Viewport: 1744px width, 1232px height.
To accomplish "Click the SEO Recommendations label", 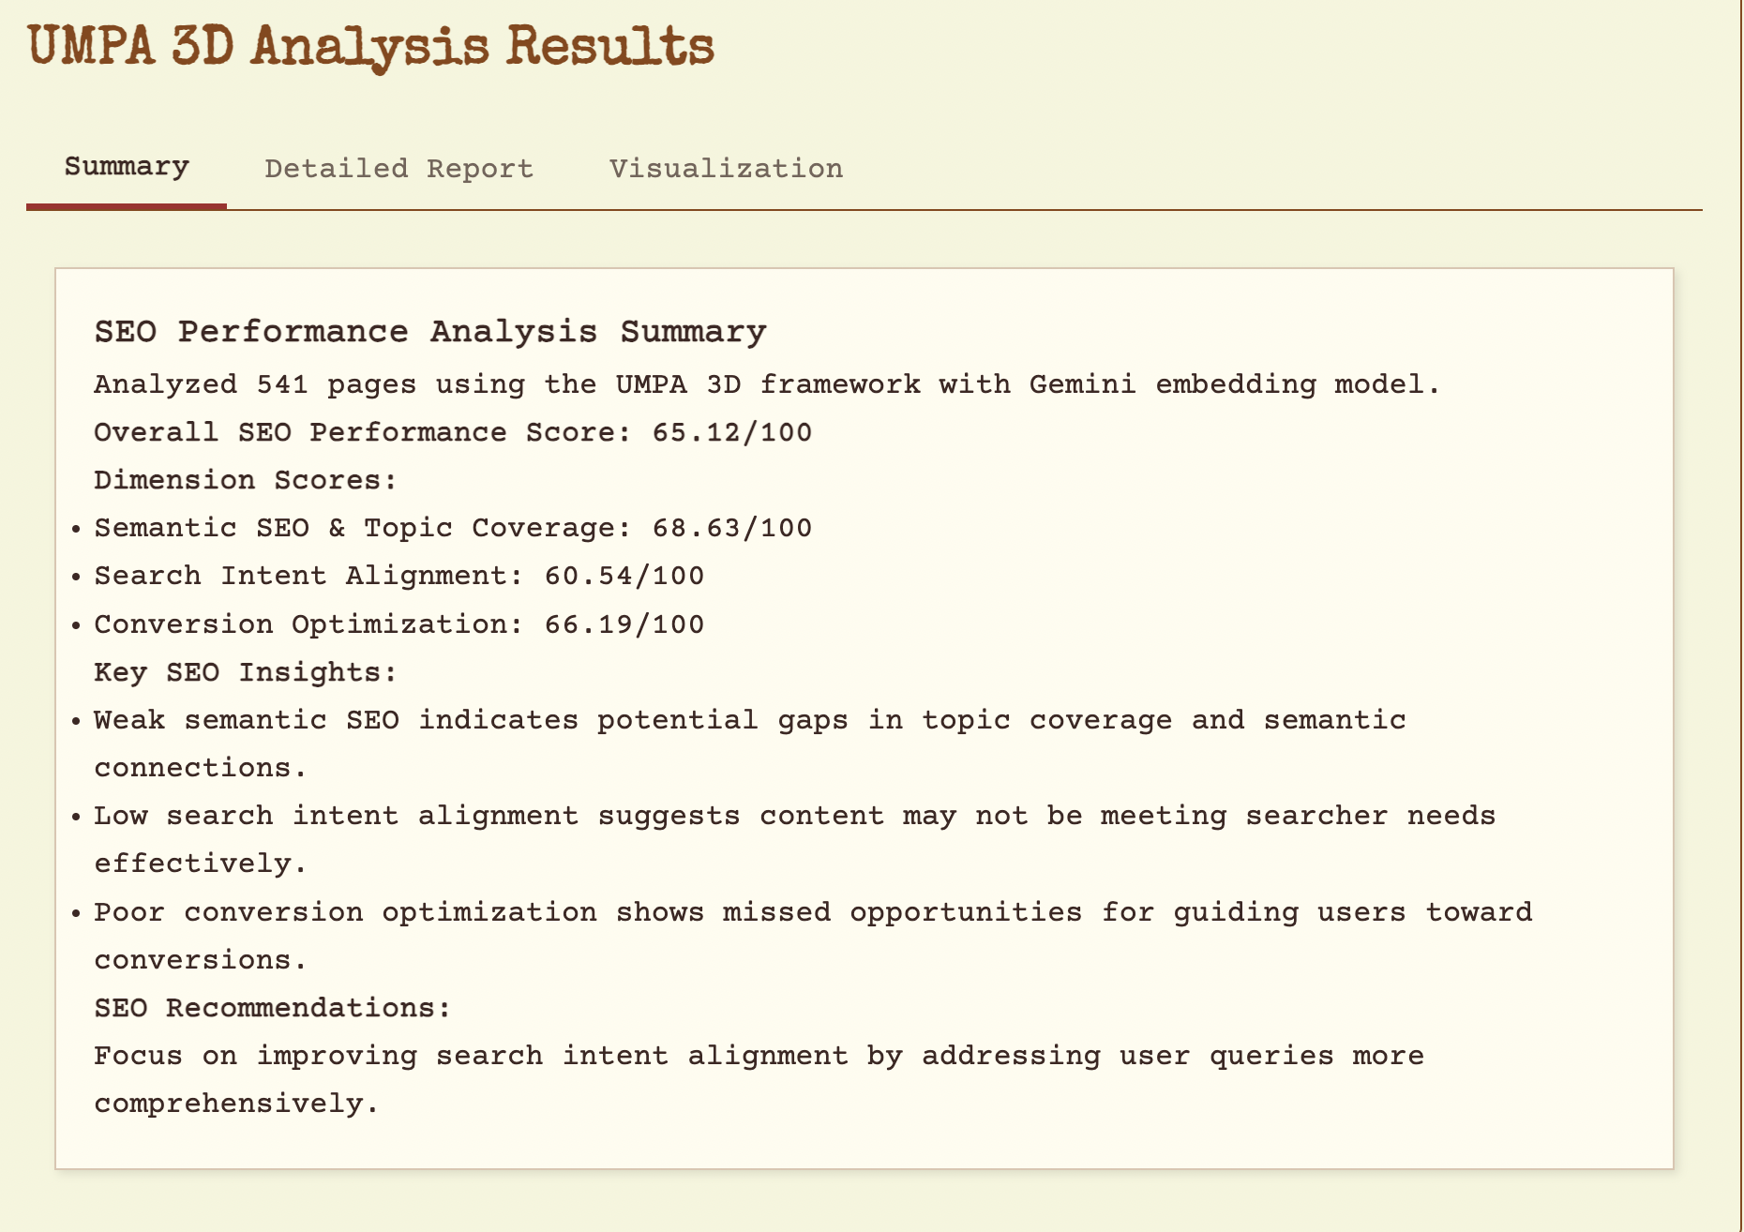I will click(272, 1008).
